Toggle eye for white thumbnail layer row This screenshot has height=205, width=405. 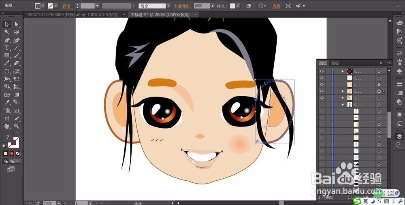coord(322,78)
